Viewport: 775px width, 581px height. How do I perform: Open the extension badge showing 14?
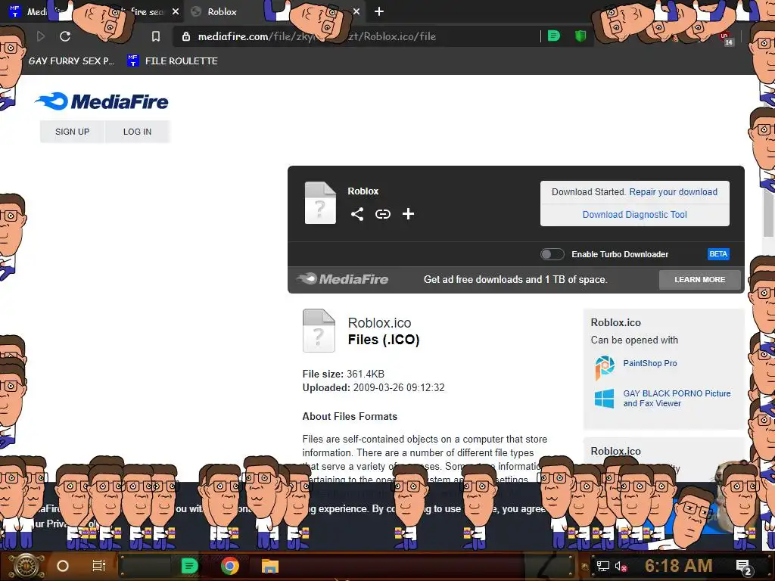tap(727, 39)
